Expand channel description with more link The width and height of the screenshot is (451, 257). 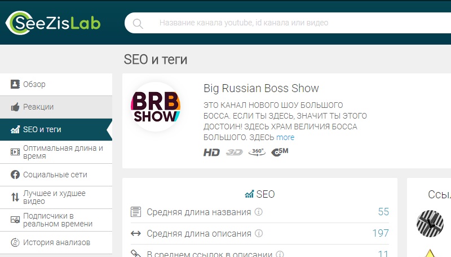click(x=285, y=137)
